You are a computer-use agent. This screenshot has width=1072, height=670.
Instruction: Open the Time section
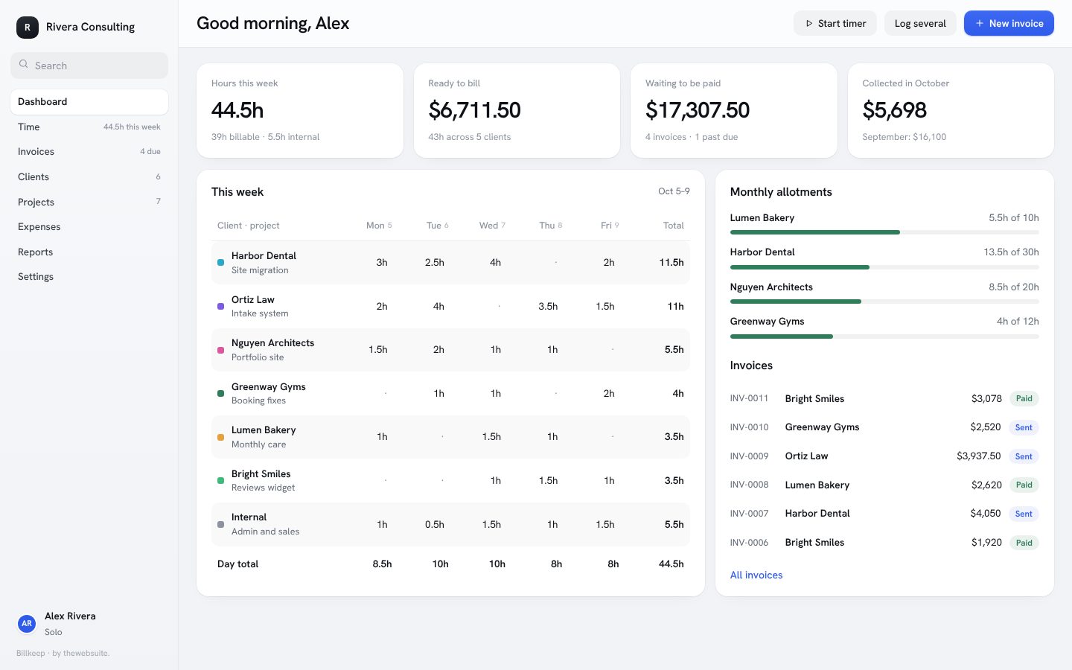point(89,127)
